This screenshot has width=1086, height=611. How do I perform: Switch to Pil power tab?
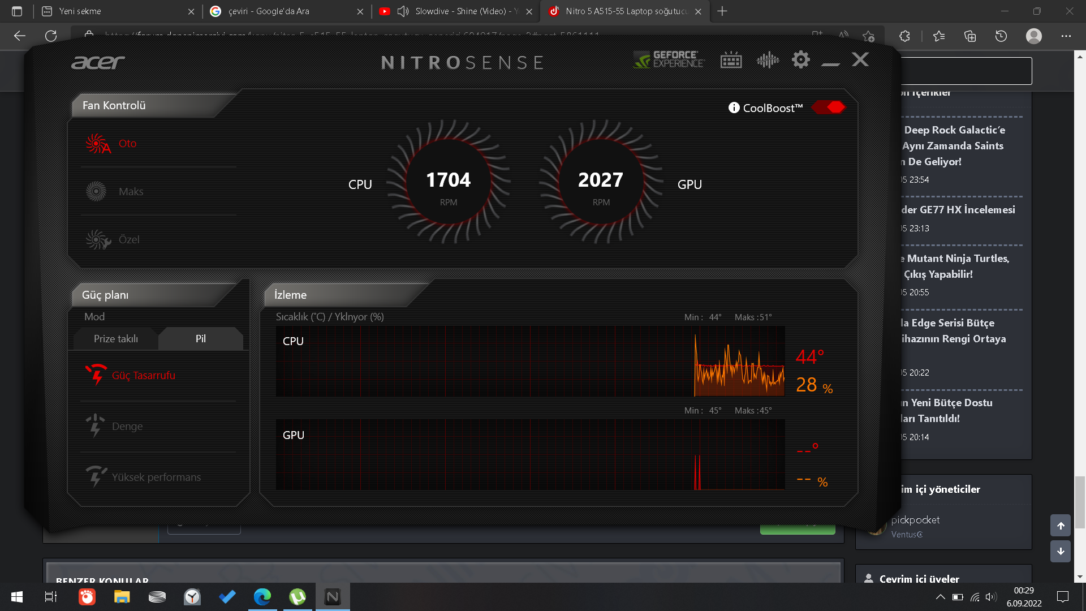tap(201, 338)
